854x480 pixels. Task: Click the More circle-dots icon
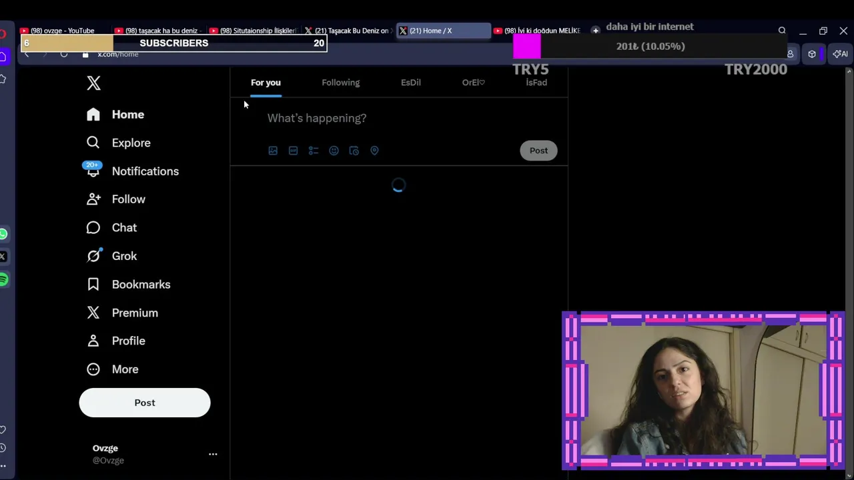(93, 369)
